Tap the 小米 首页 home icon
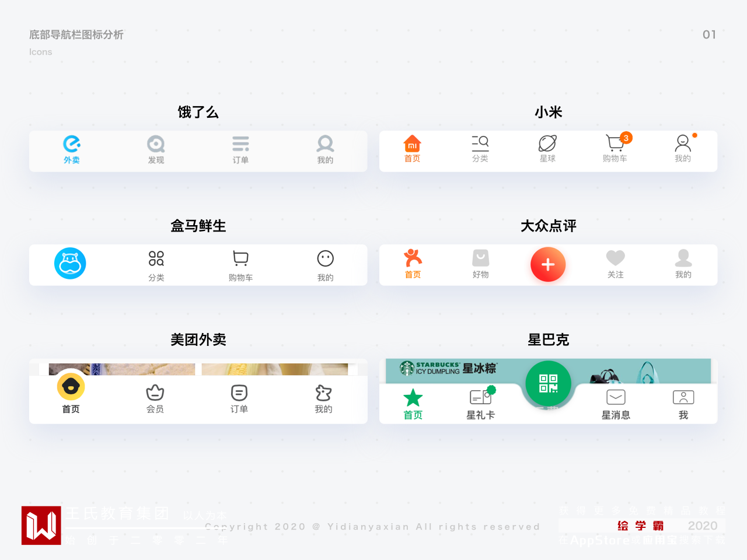The image size is (747, 560). 413,143
